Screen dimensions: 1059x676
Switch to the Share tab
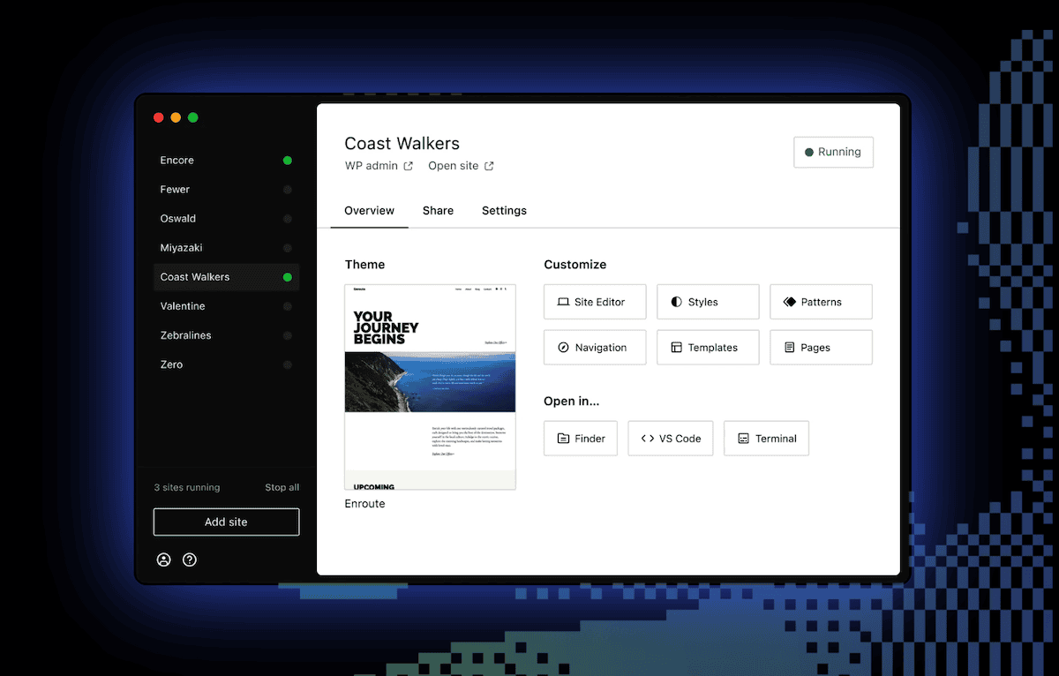pos(438,211)
